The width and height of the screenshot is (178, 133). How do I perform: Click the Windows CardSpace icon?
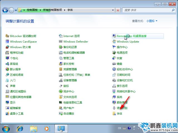coord(7,42)
